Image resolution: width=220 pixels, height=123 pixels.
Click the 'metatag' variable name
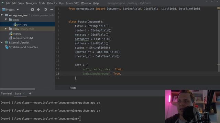click(x=80, y=35)
